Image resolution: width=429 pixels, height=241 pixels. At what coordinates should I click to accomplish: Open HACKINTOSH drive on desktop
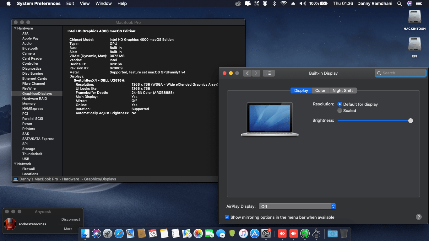(x=415, y=20)
